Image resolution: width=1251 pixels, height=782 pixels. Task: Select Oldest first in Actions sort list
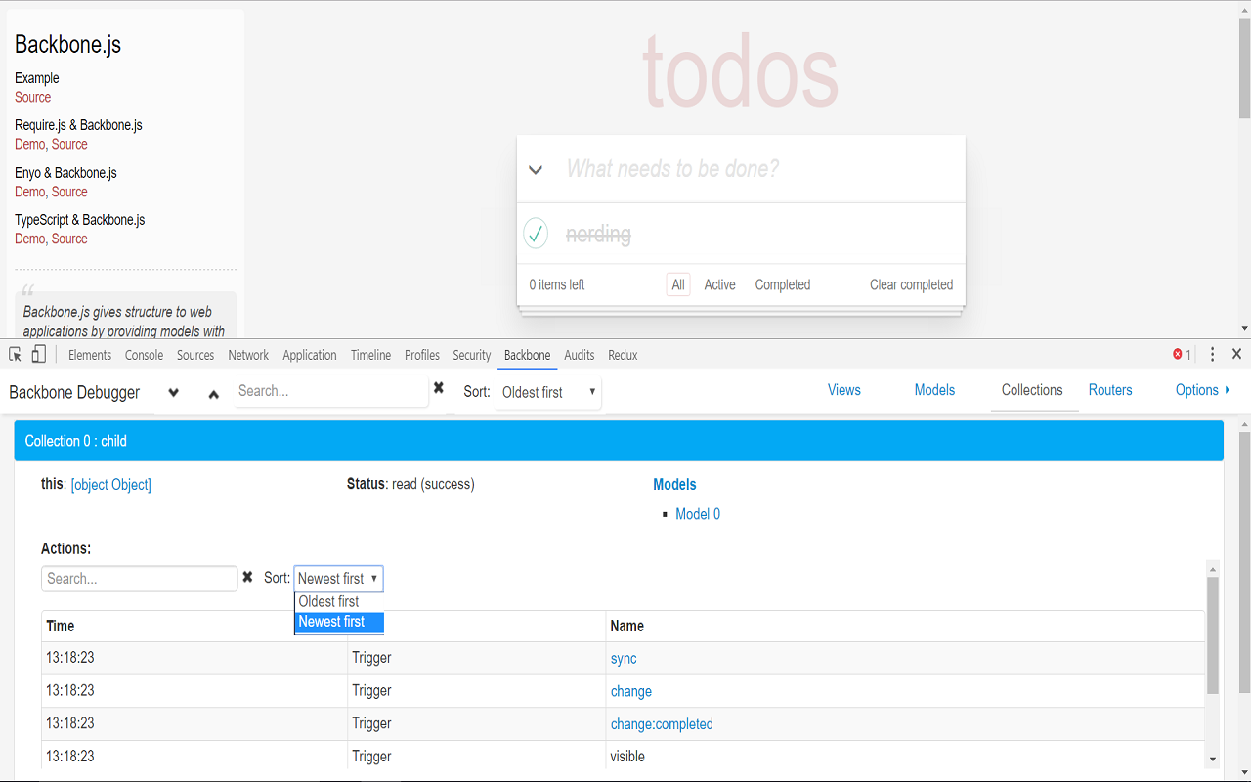point(327,601)
